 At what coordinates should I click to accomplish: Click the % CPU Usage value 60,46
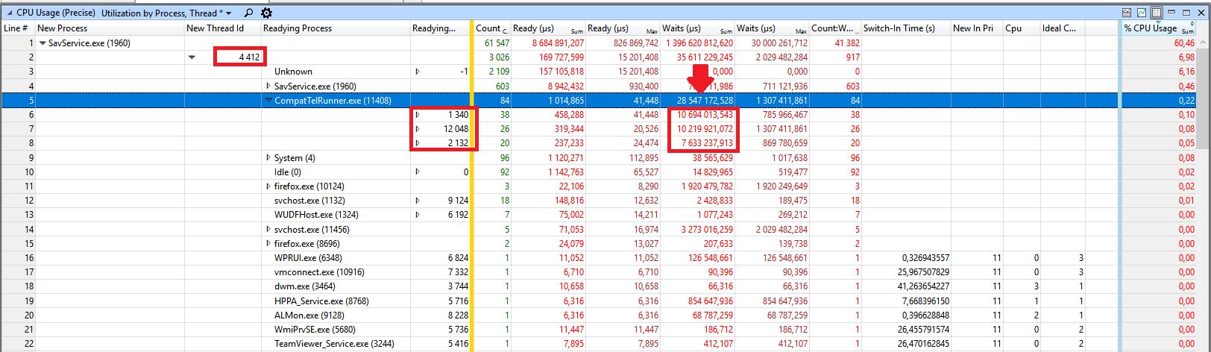1184,43
